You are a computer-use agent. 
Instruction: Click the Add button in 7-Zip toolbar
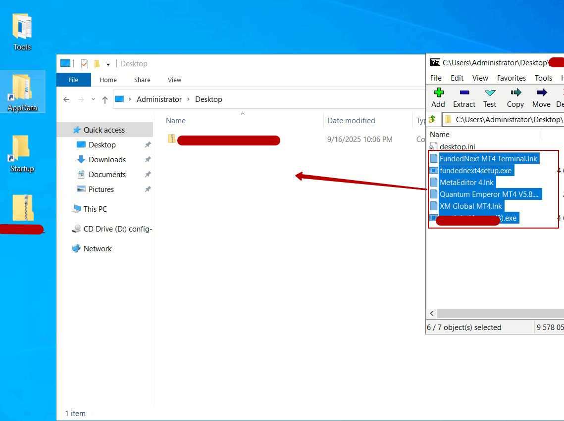coord(438,97)
